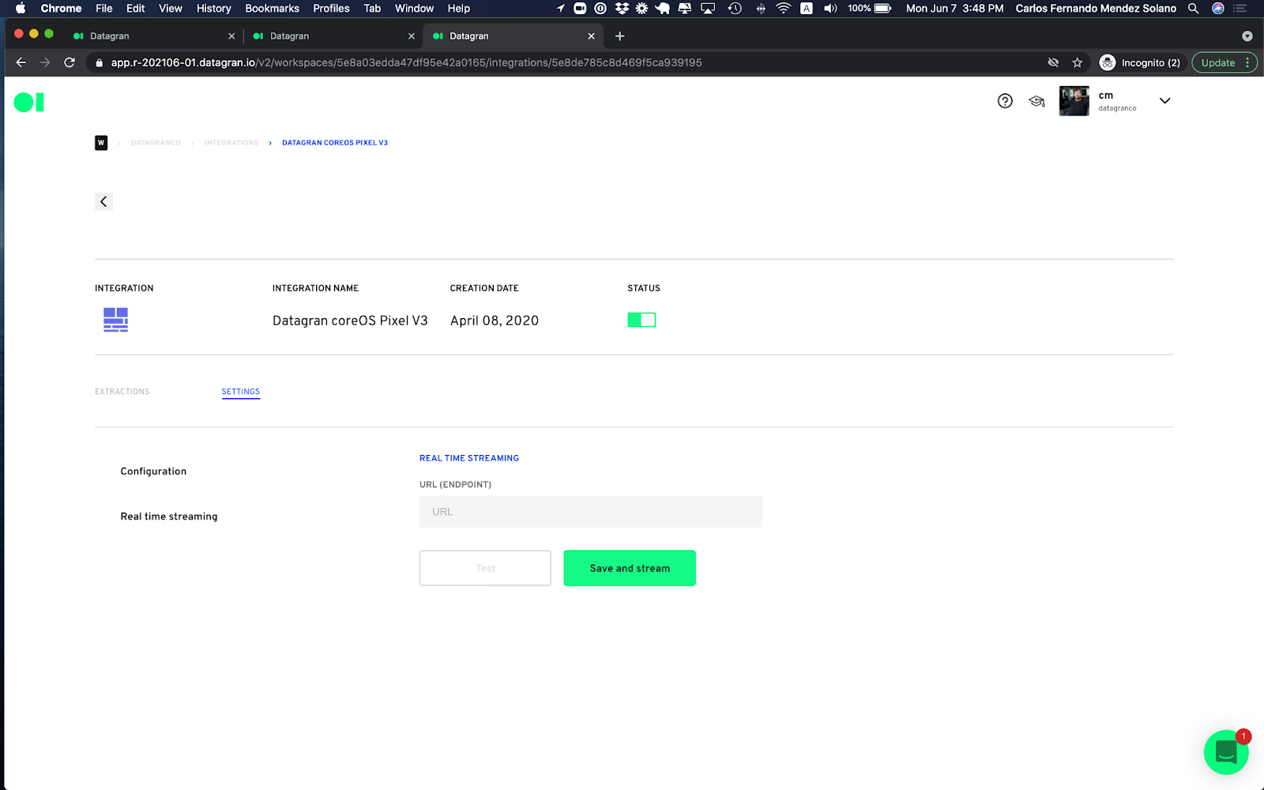This screenshot has height=790, width=1264.
Task: Open the Chrome app menu
Action: click(61, 8)
